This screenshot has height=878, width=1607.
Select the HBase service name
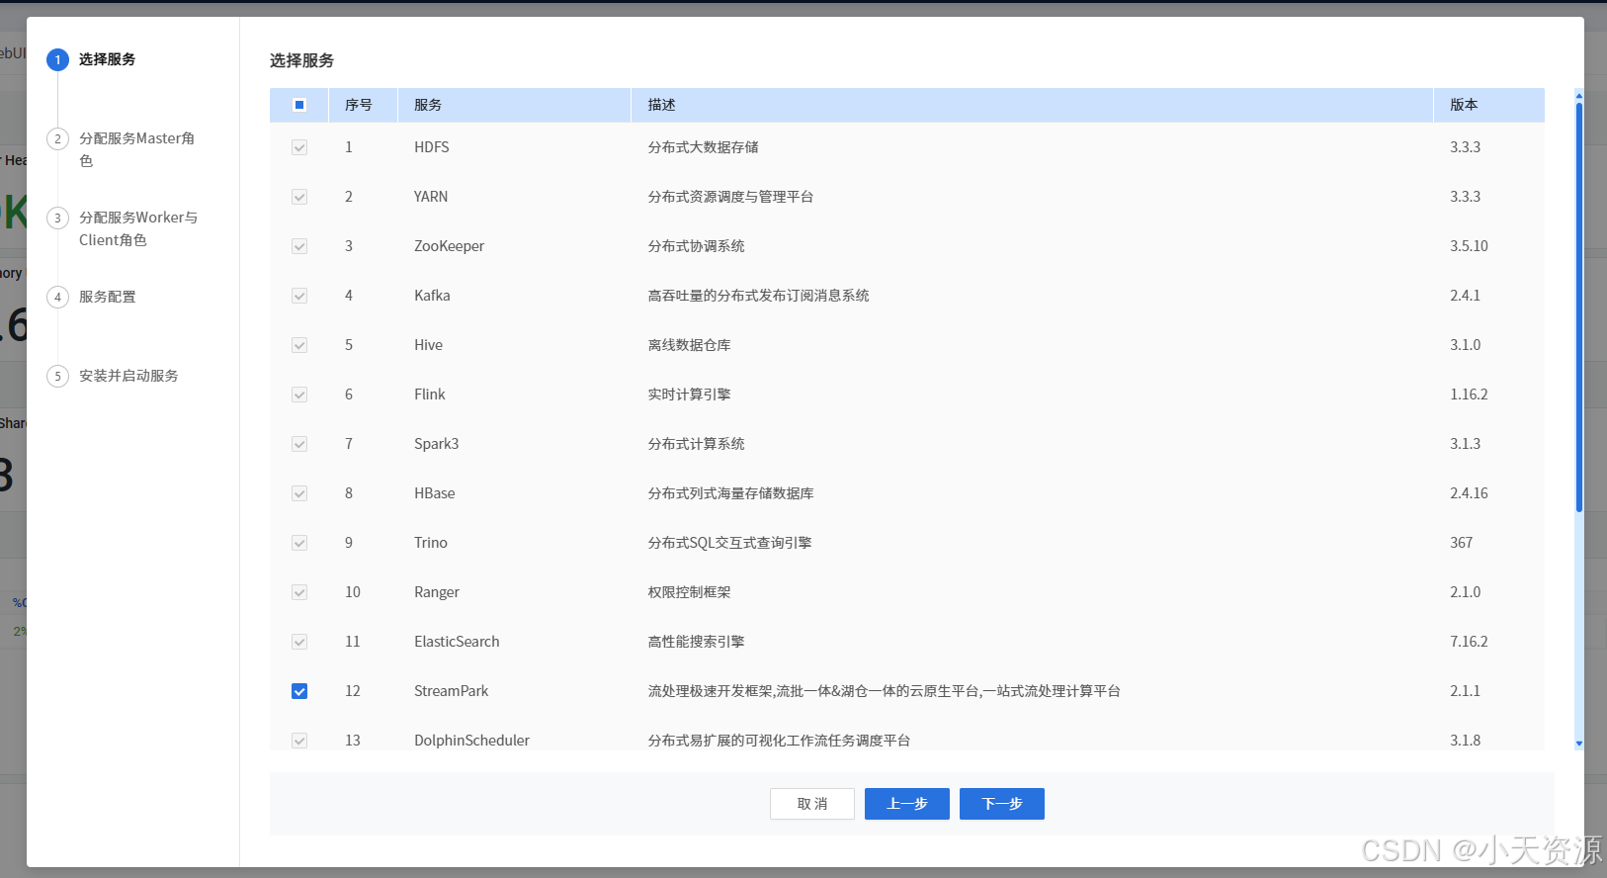pyautogui.click(x=435, y=493)
